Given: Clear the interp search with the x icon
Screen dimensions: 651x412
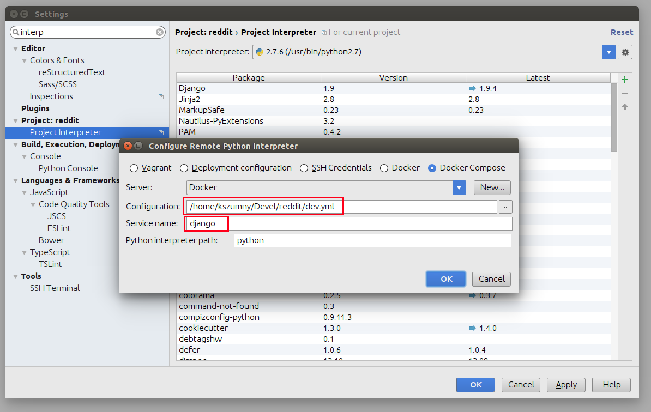Looking at the screenshot, I should [x=159, y=32].
